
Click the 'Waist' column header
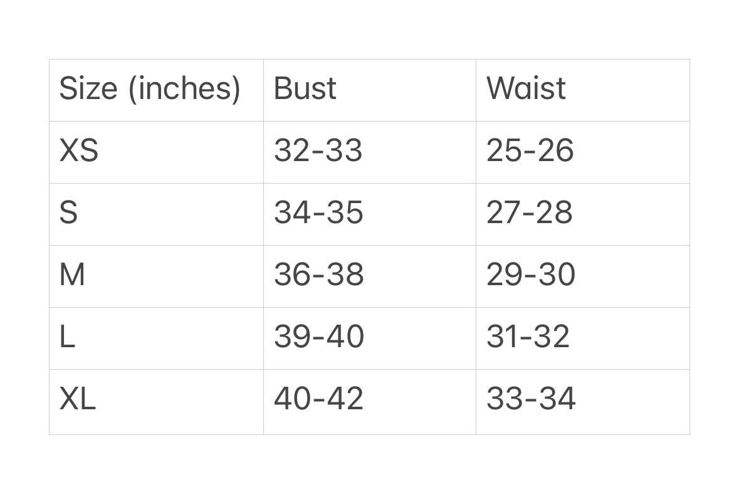click(x=526, y=88)
